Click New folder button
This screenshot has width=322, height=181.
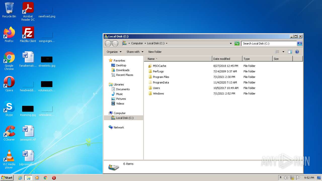click(155, 52)
